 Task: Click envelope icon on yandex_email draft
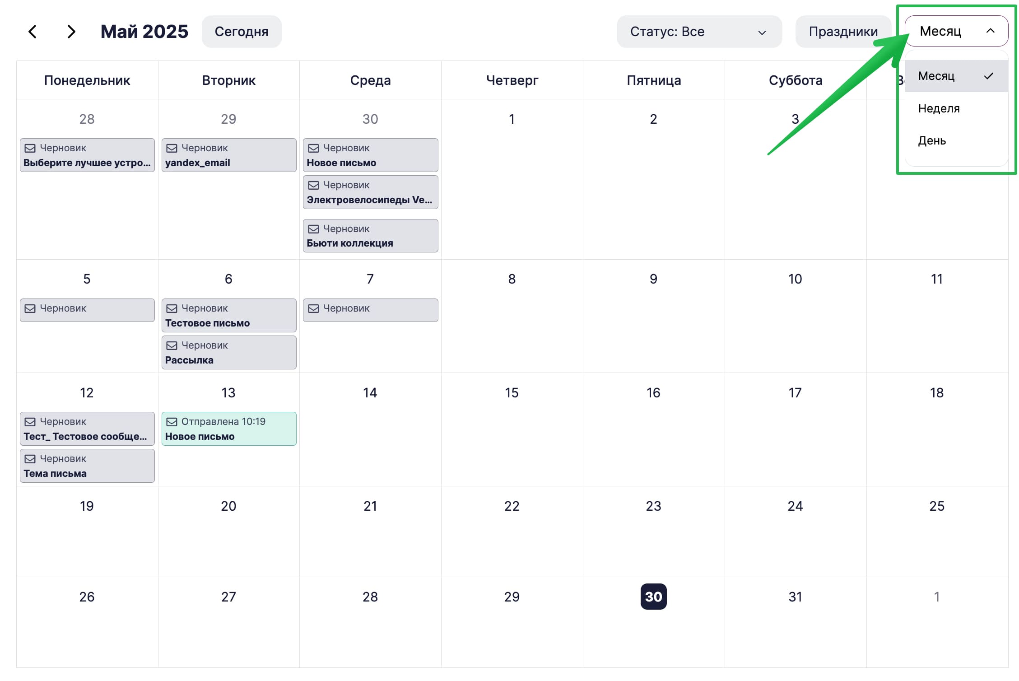pos(172,148)
